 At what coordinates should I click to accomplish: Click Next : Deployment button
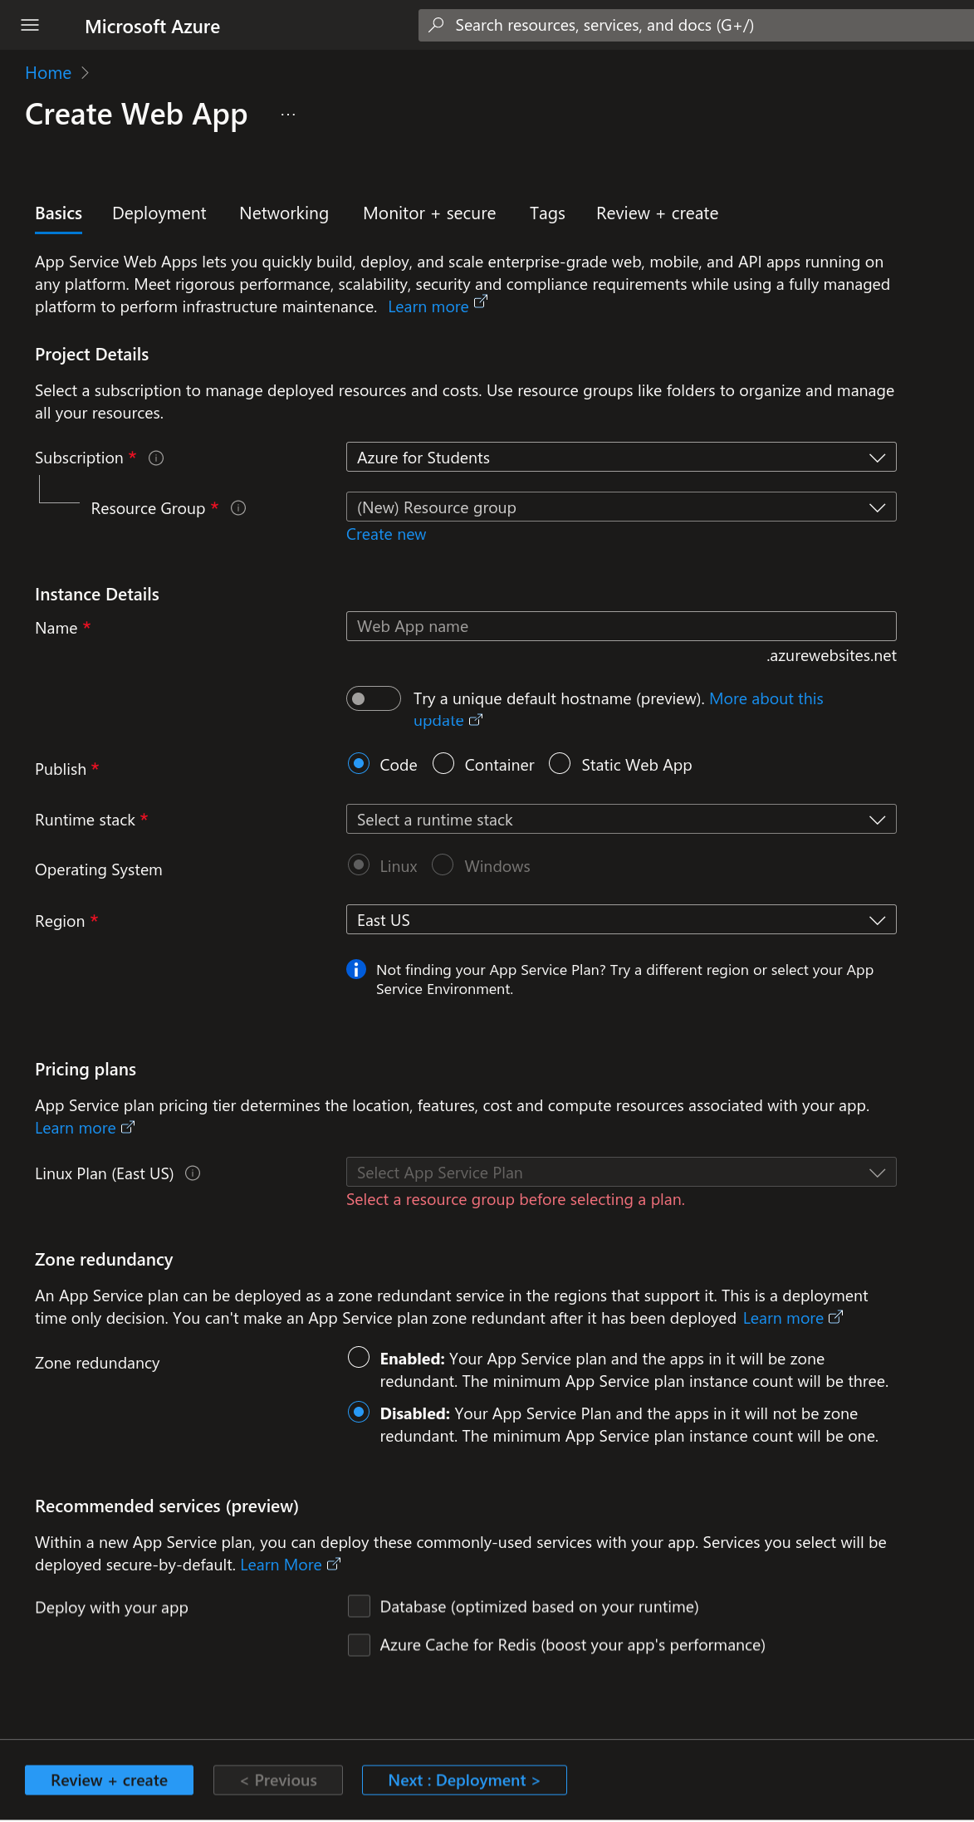[x=464, y=1780]
